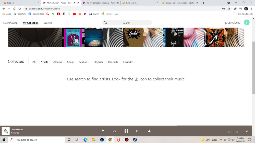The width and height of the screenshot is (255, 143).
Task: Go to Now Playing
Action: [10, 23]
